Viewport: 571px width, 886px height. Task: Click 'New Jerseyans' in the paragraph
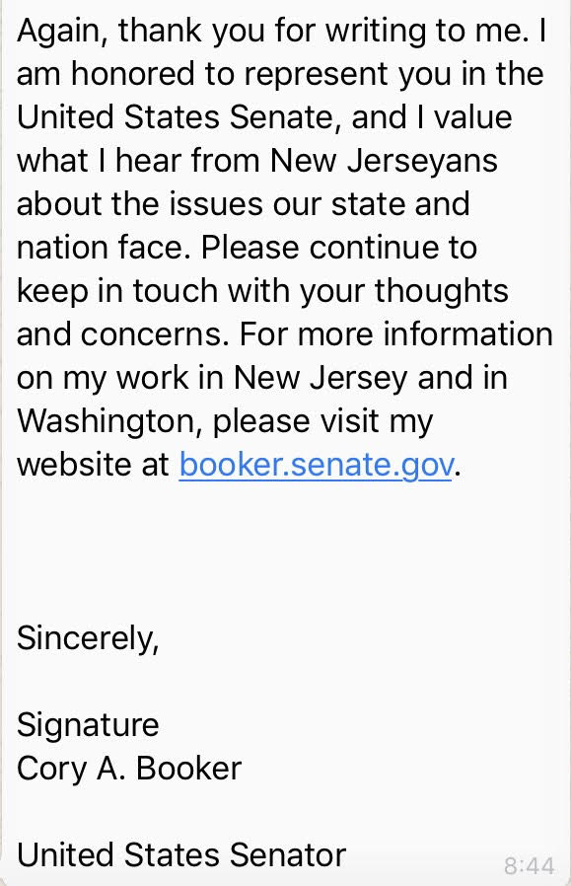(x=384, y=161)
